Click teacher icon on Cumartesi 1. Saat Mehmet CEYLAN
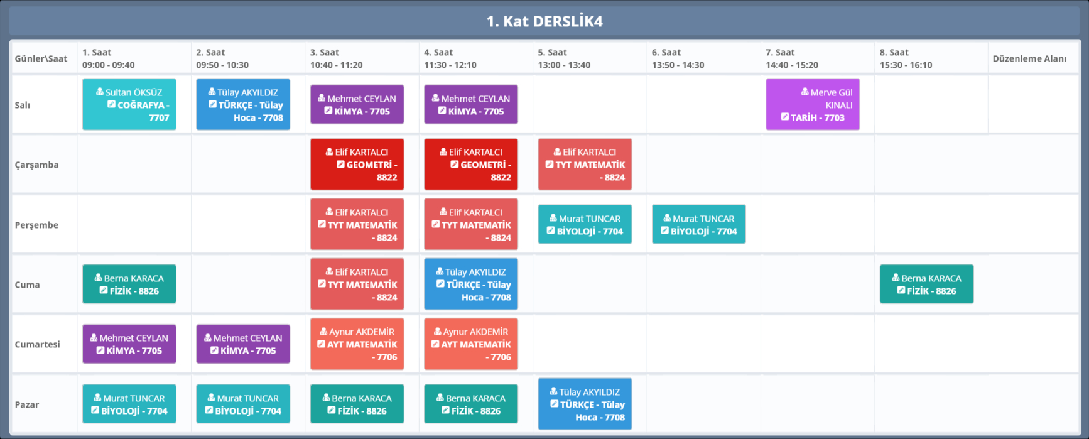 tap(94, 337)
